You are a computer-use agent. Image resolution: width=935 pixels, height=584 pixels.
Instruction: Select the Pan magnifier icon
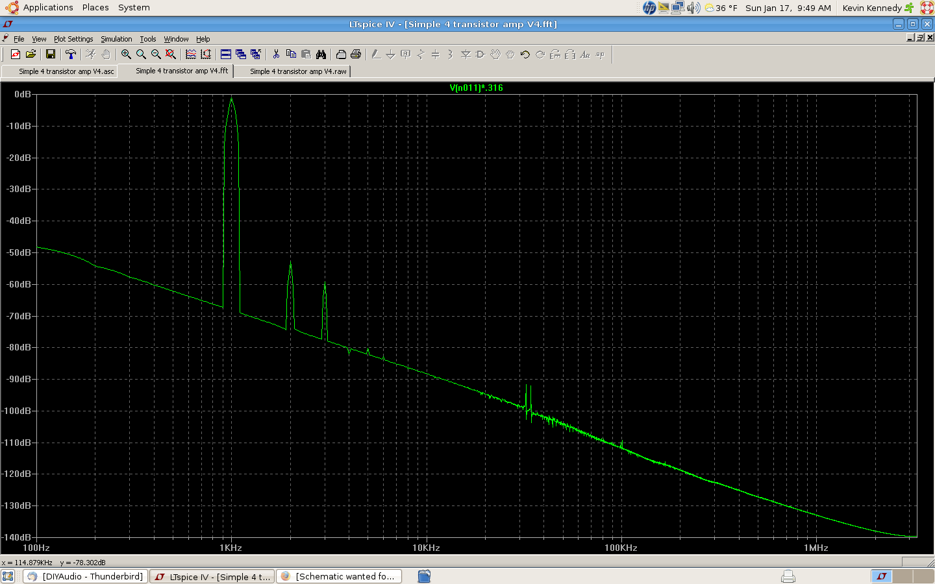click(x=141, y=55)
